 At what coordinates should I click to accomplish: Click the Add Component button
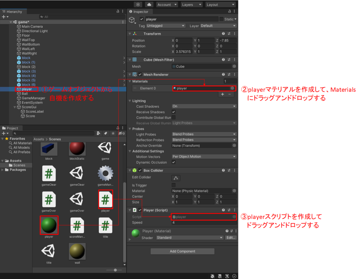(x=182, y=251)
